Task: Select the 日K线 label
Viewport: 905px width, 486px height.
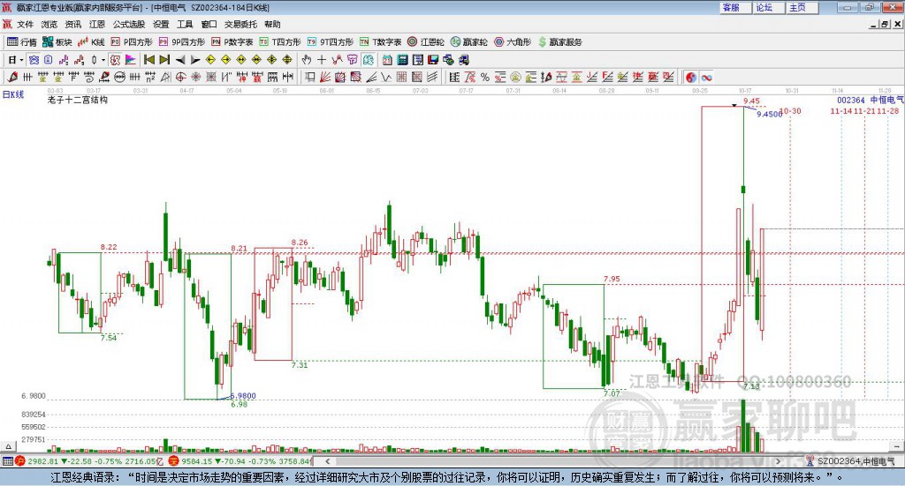Action: 13,94
